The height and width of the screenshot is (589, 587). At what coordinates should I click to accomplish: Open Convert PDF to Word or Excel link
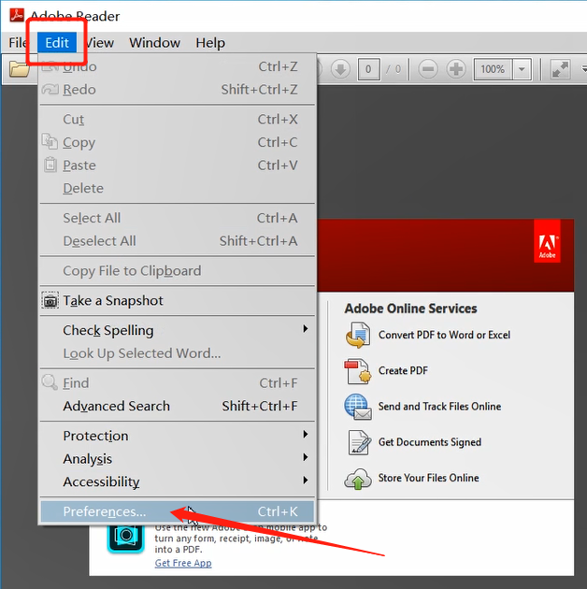(444, 335)
